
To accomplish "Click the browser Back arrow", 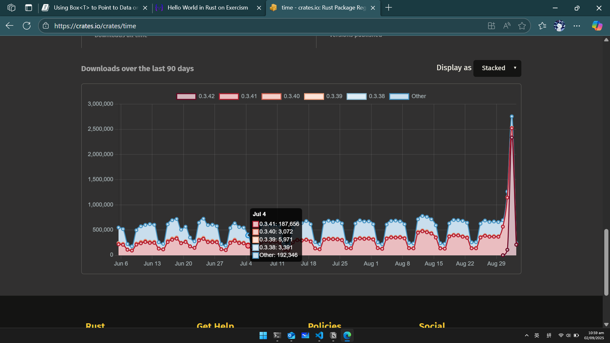I will click(x=10, y=26).
